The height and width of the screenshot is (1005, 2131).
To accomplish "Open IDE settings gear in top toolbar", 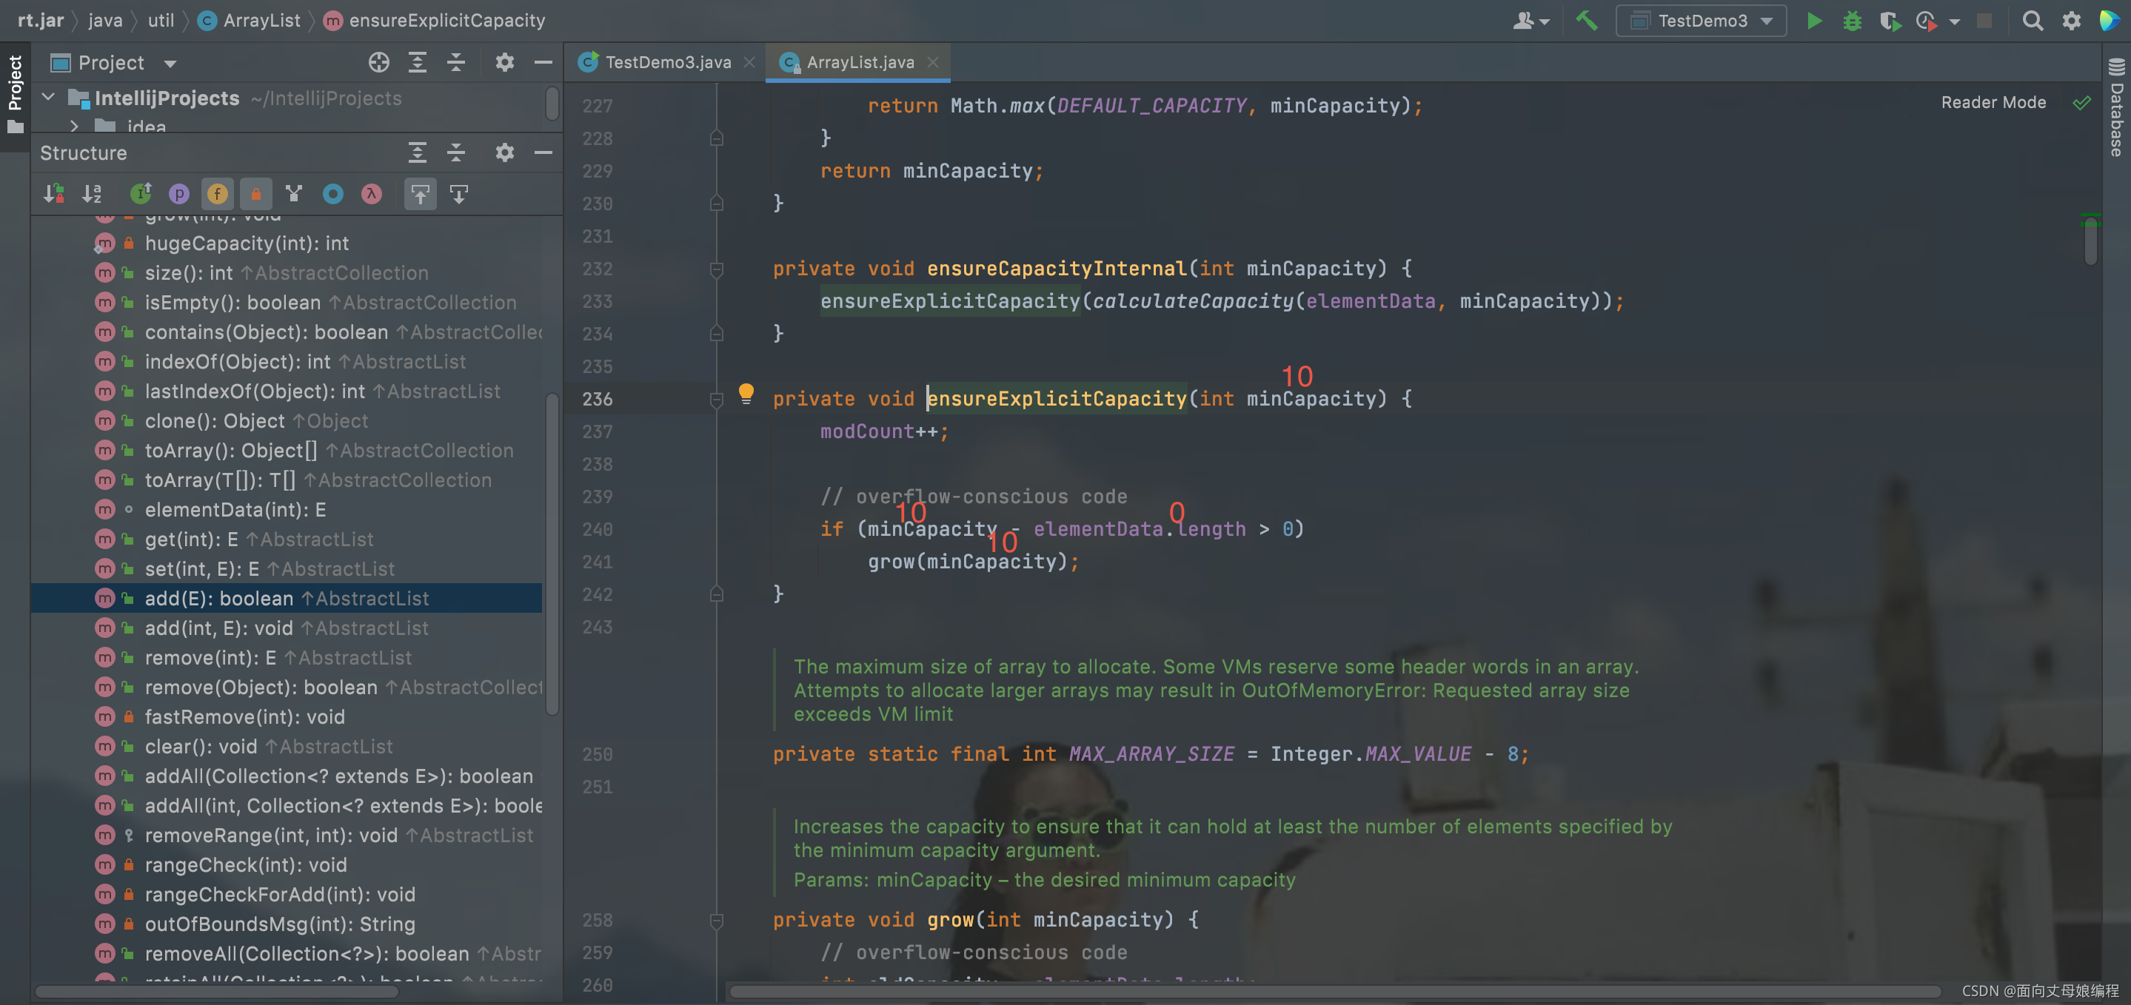I will click(2072, 21).
